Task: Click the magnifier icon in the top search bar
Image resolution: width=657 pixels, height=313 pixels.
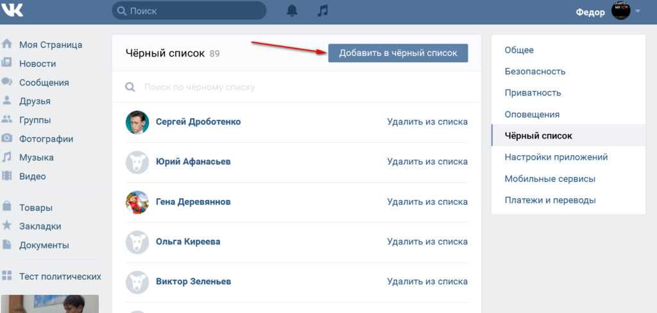Action: tap(122, 11)
